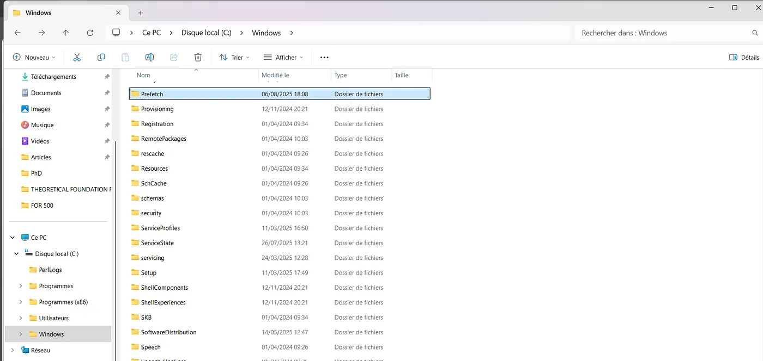The height and width of the screenshot is (361, 763).
Task: Open the Afficher view dropdown
Action: [x=283, y=57]
